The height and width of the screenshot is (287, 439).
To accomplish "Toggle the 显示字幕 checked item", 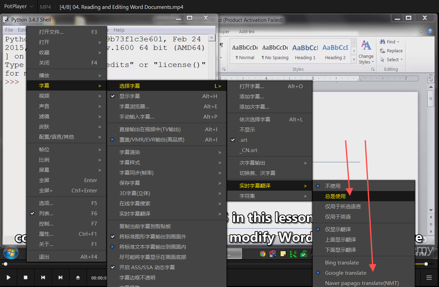I will [x=167, y=96].
